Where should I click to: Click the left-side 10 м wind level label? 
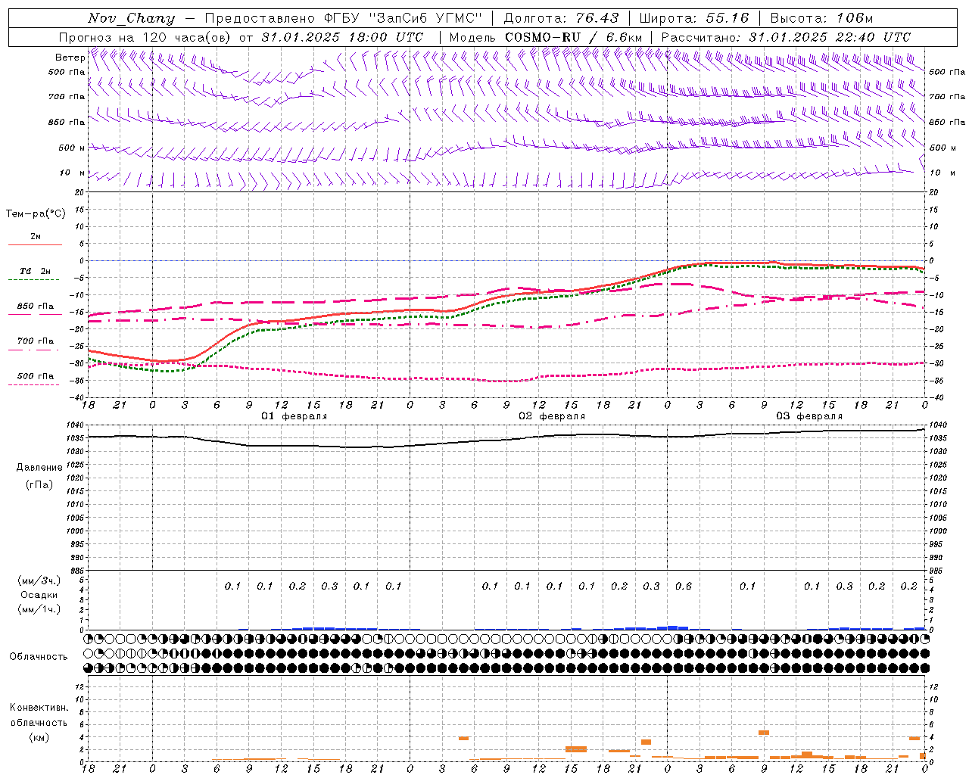point(72,173)
